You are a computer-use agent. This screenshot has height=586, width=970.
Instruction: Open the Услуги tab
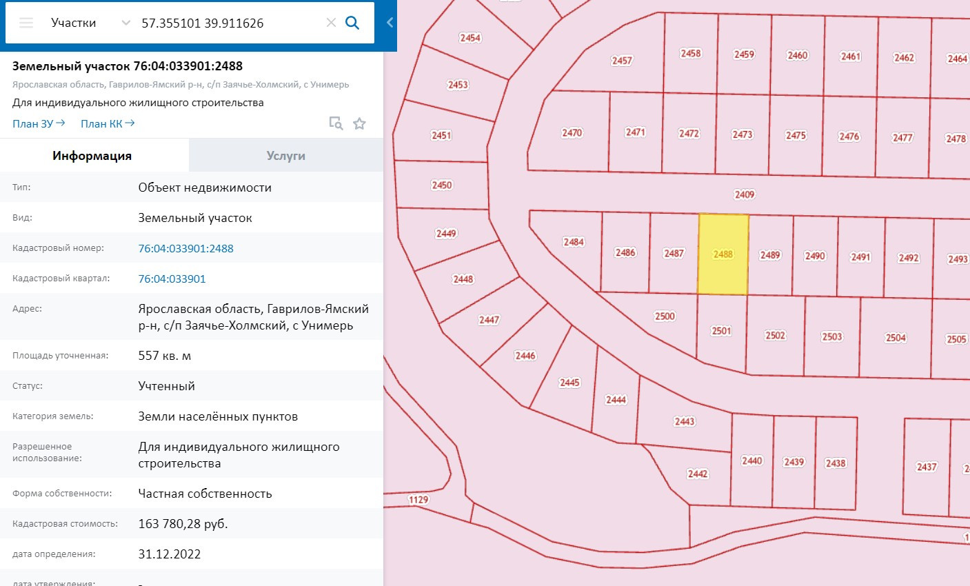285,156
